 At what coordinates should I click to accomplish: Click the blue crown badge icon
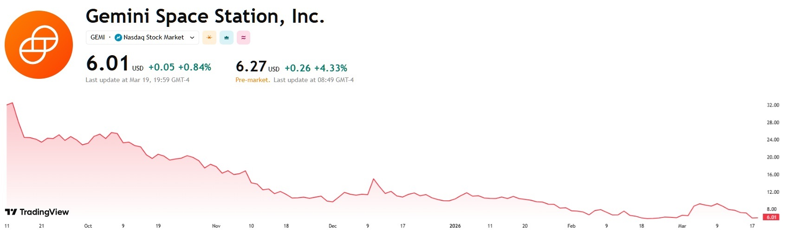click(226, 38)
